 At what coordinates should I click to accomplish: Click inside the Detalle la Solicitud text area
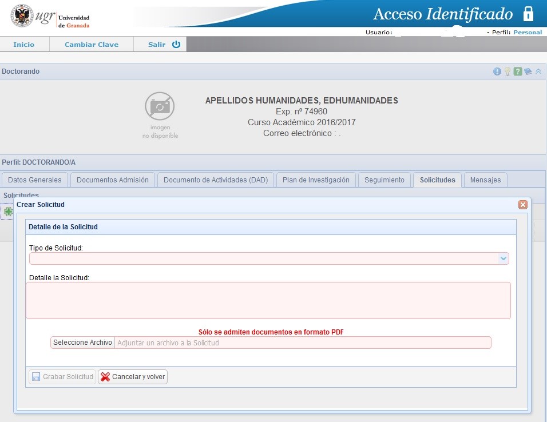268,300
